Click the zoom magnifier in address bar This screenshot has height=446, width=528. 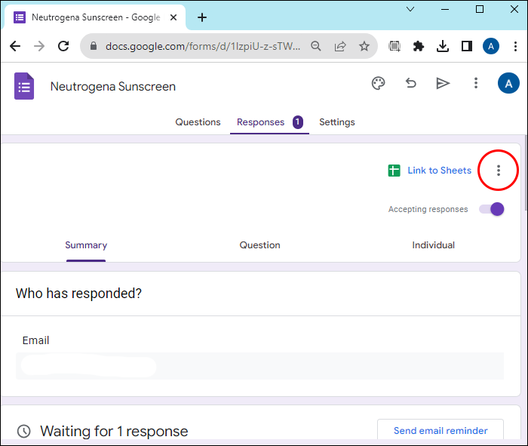[x=316, y=46]
